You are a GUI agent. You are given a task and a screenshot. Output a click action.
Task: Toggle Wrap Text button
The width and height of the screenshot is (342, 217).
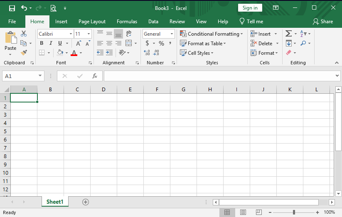click(x=129, y=34)
